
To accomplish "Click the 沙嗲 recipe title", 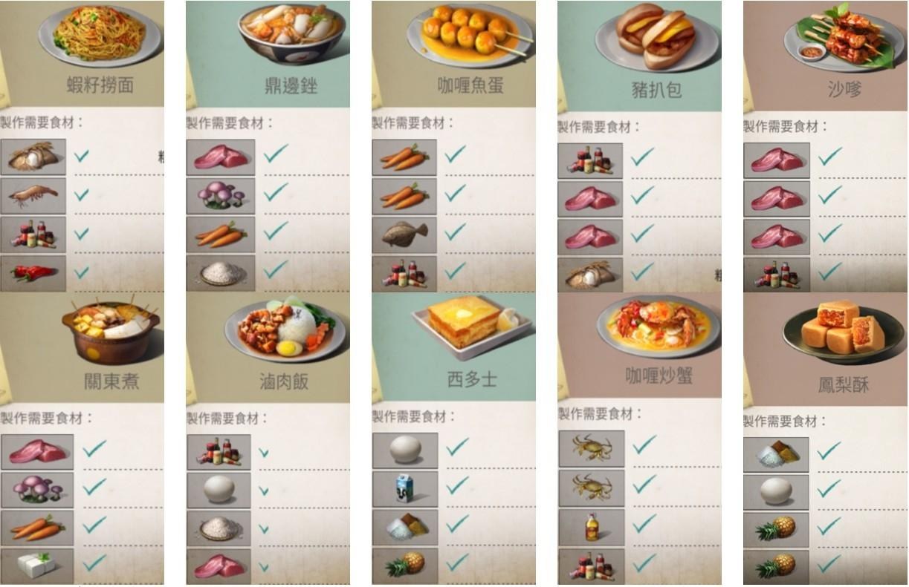I will click(844, 89).
